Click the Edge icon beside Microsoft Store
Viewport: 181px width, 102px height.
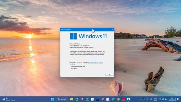pos(87,99)
